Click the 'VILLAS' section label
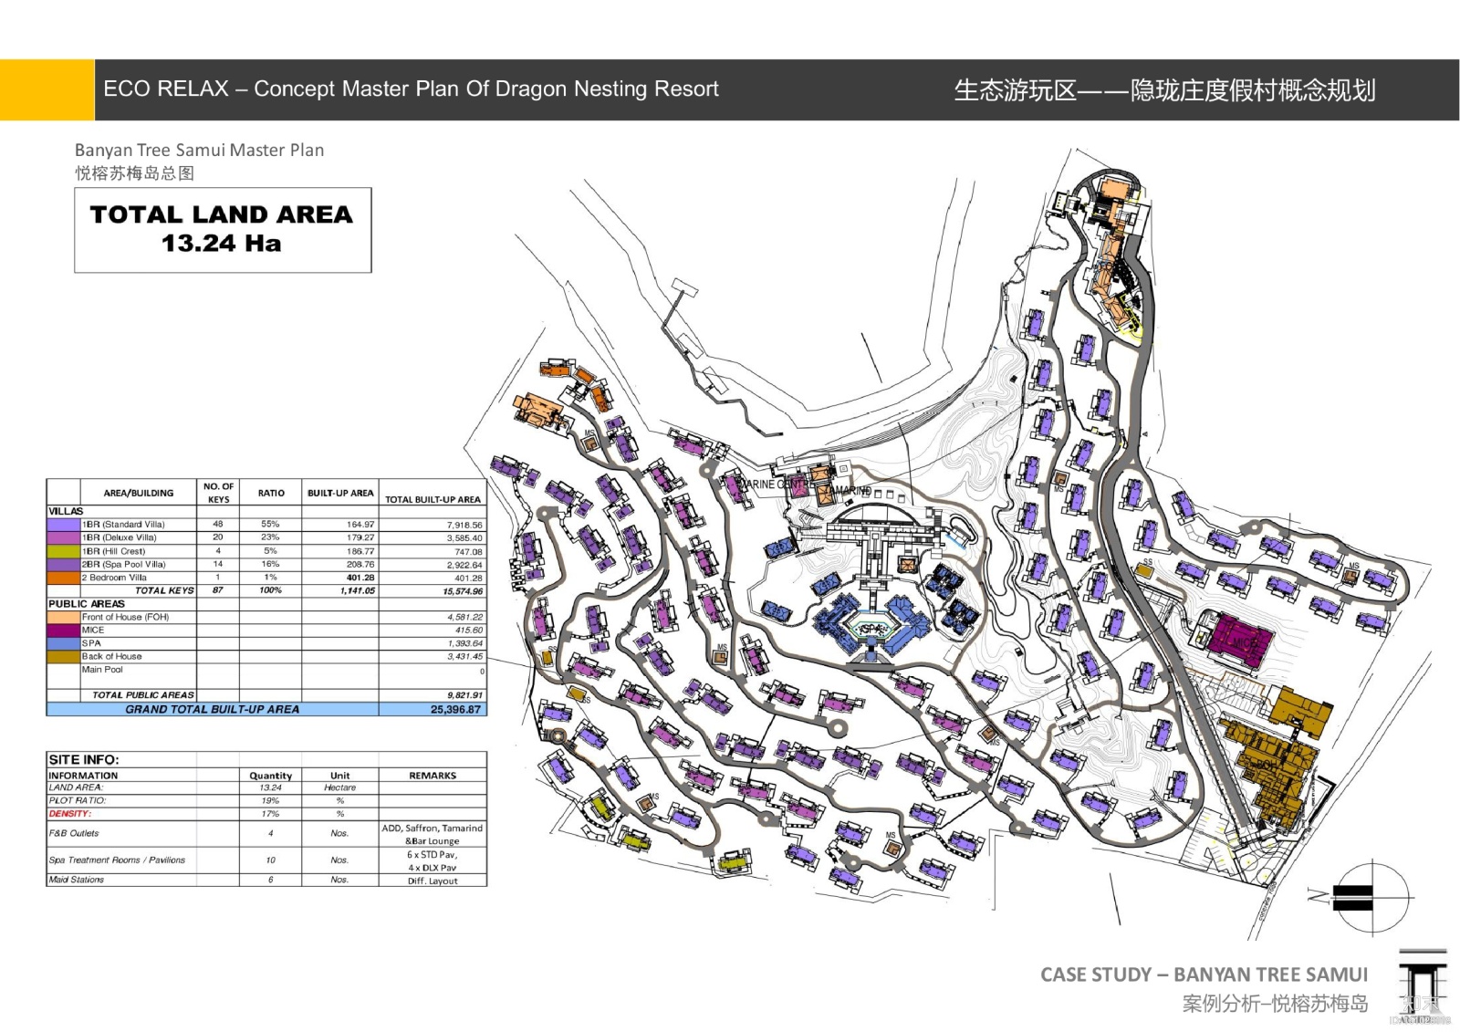Image resolution: width=1460 pixels, height=1032 pixels. tap(66, 511)
